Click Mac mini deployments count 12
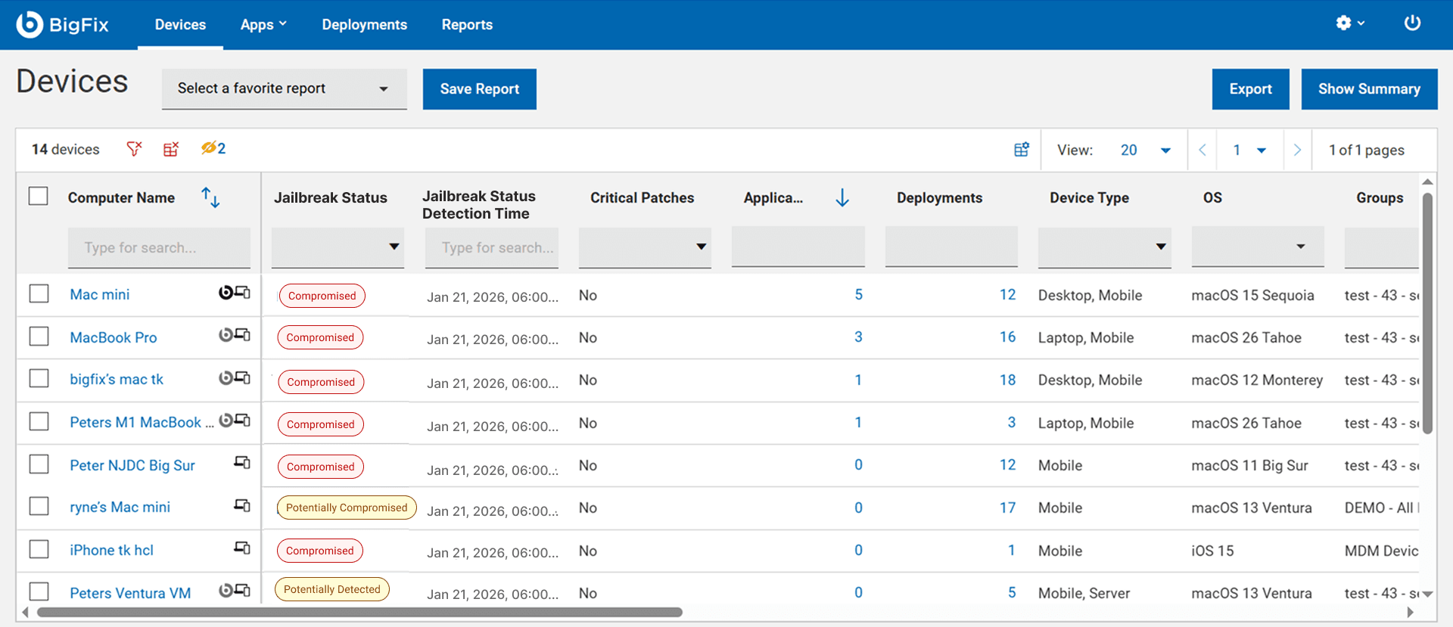This screenshot has height=627, width=1453. [x=1007, y=294]
